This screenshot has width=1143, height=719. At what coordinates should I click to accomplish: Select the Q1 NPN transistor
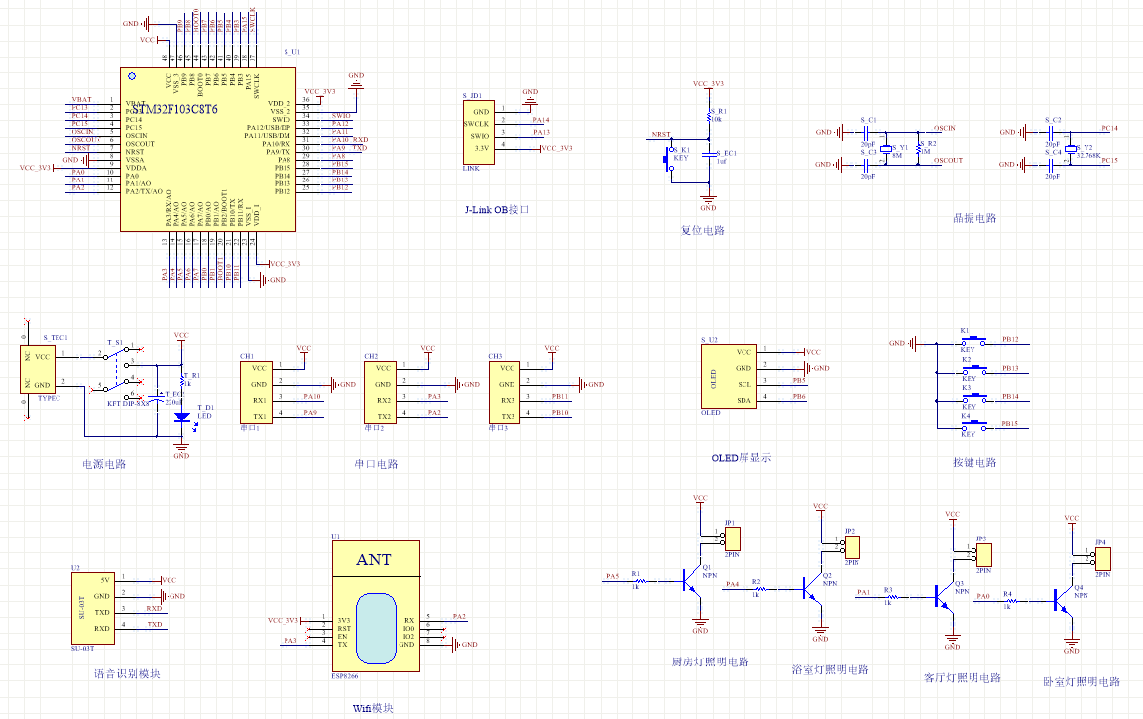[691, 581]
